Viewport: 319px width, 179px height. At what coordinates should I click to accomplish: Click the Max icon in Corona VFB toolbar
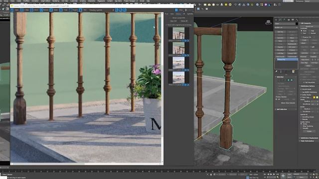pyautogui.click(x=22, y=10)
